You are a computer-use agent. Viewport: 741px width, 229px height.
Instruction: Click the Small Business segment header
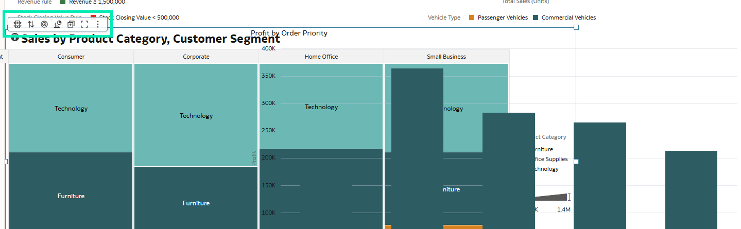446,57
